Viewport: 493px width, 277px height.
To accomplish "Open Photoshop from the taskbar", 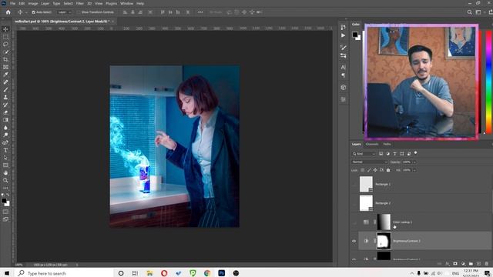I will (221, 273).
